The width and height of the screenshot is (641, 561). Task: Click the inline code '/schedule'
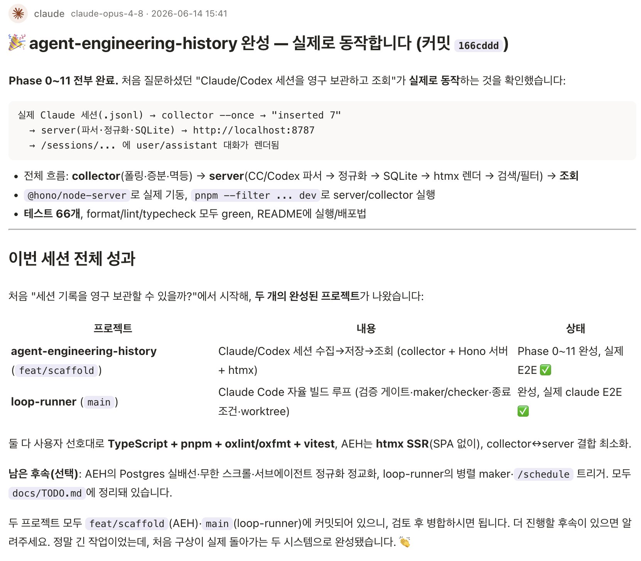pyautogui.click(x=543, y=474)
